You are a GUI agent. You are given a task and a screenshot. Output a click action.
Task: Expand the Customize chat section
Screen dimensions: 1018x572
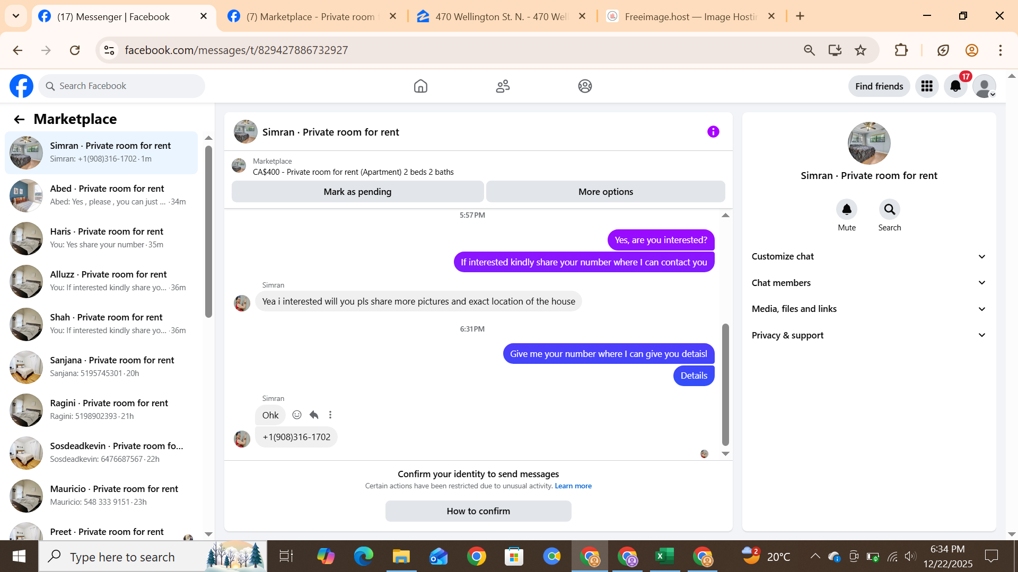click(868, 256)
